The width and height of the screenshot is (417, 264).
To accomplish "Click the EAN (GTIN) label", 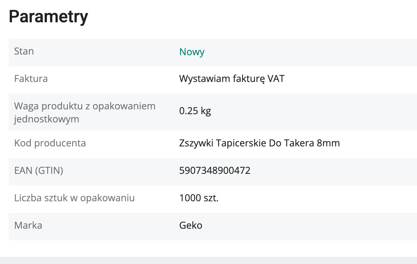I will click(x=39, y=170).
